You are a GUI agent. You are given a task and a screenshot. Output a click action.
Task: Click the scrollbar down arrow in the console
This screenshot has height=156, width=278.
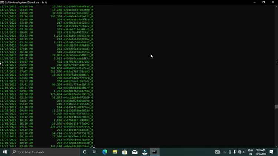coord(276,146)
